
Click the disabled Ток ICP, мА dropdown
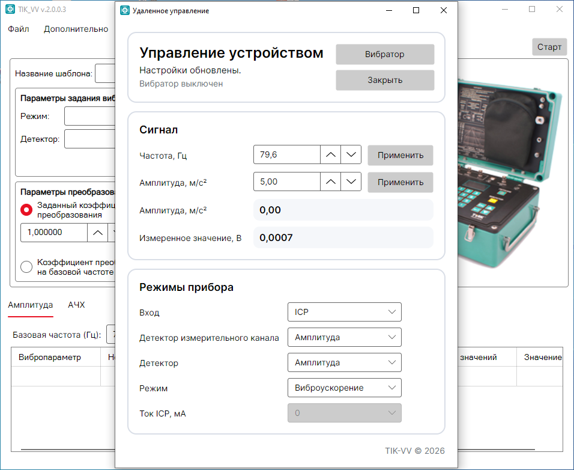tap(345, 413)
